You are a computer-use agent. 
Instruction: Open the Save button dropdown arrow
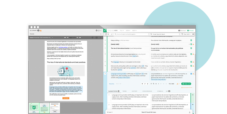pyautogui.click(x=190, y=84)
